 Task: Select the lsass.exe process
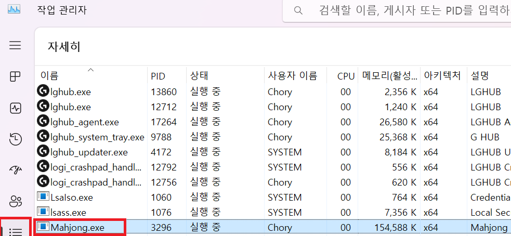[x=273, y=213]
